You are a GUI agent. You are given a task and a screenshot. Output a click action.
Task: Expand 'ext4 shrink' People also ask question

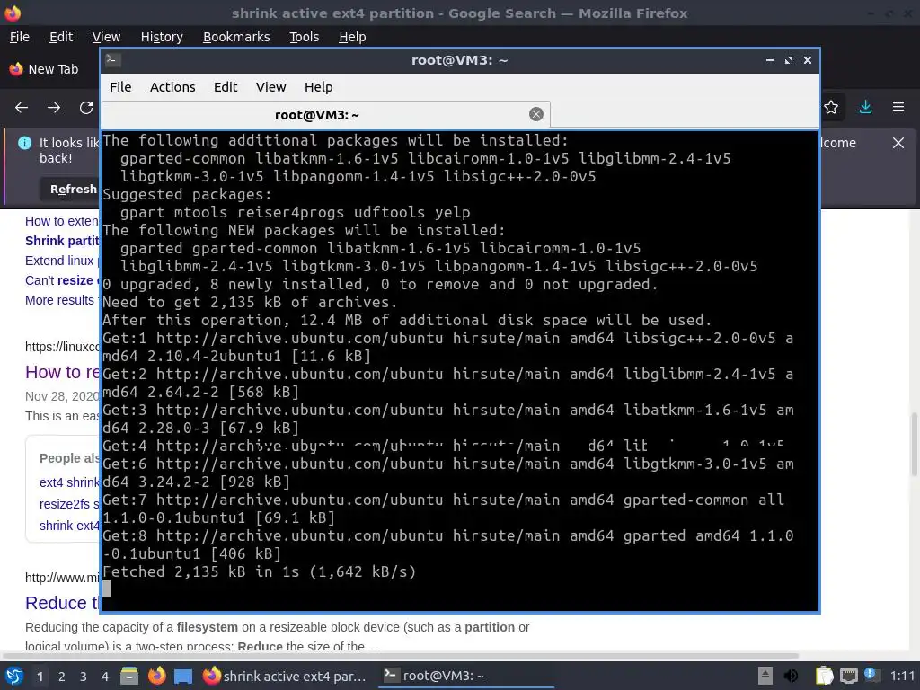pyautogui.click(x=70, y=482)
